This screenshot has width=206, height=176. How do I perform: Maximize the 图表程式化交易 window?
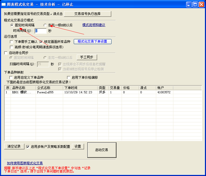pyautogui.click(x=195, y=5)
